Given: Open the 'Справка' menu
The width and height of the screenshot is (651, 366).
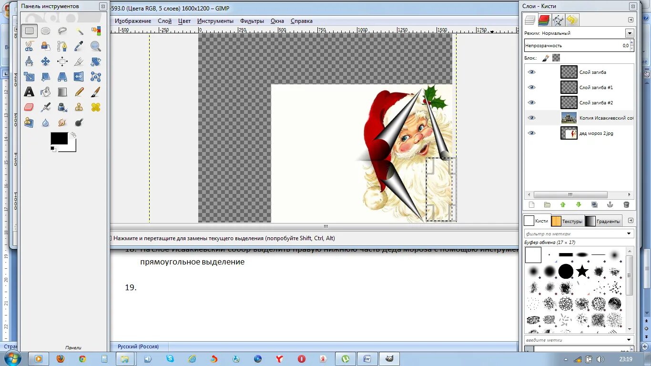Looking at the screenshot, I should 301,21.
